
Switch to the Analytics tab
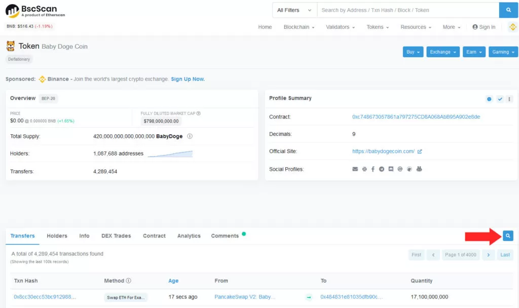click(189, 236)
